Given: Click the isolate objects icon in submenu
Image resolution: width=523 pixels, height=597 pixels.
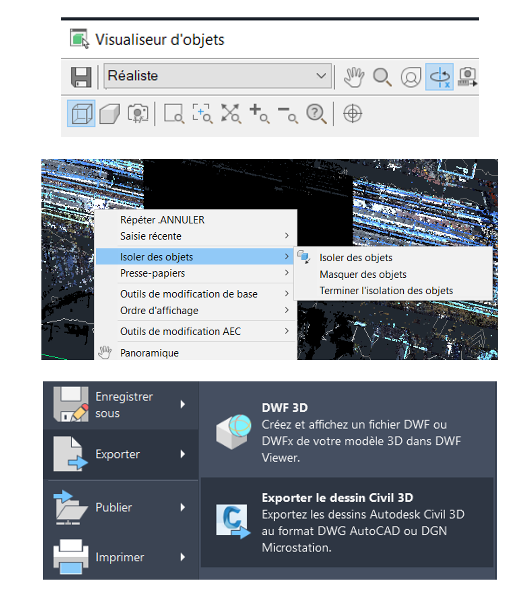Looking at the screenshot, I should pos(304,257).
